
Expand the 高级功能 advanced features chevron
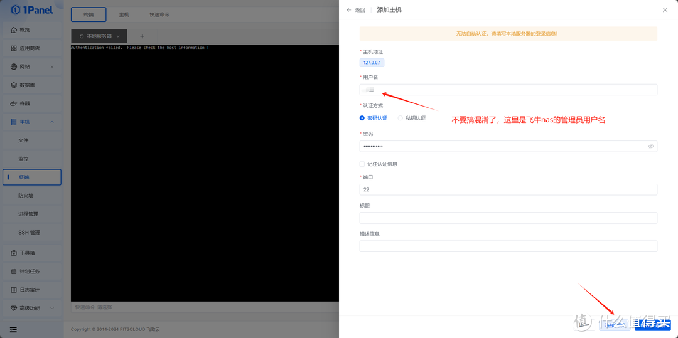(52, 308)
